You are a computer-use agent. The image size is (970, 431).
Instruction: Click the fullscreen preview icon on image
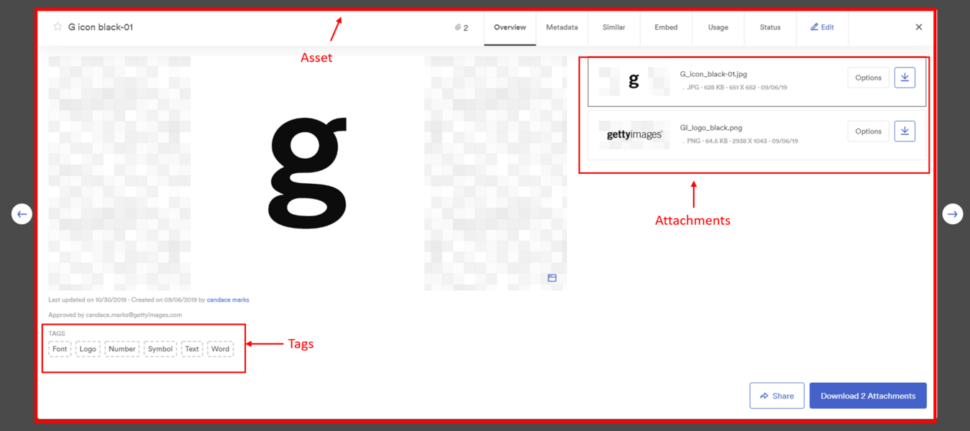(552, 278)
